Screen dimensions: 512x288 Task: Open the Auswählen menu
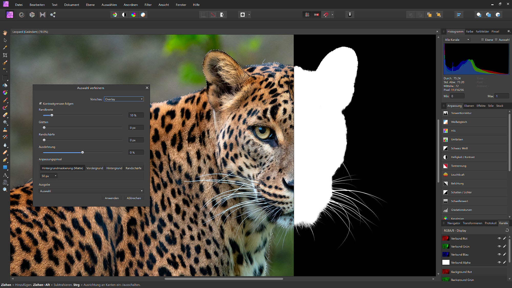pyautogui.click(x=109, y=5)
